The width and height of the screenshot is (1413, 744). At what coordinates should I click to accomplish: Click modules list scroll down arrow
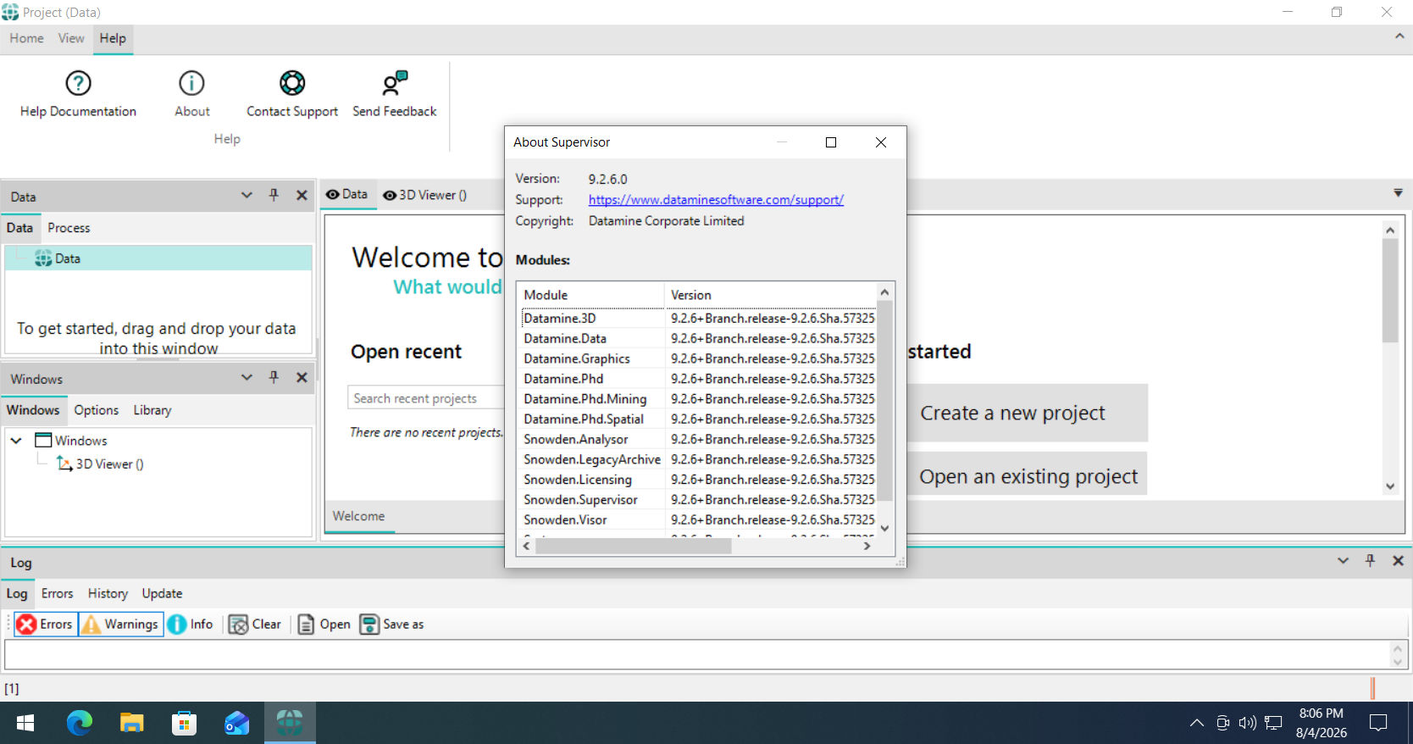(884, 528)
